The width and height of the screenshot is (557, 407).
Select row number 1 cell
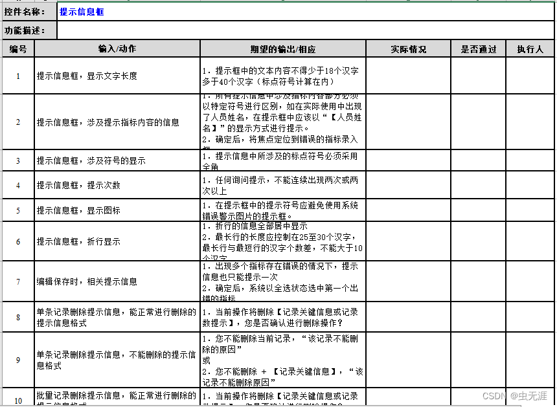[18, 76]
